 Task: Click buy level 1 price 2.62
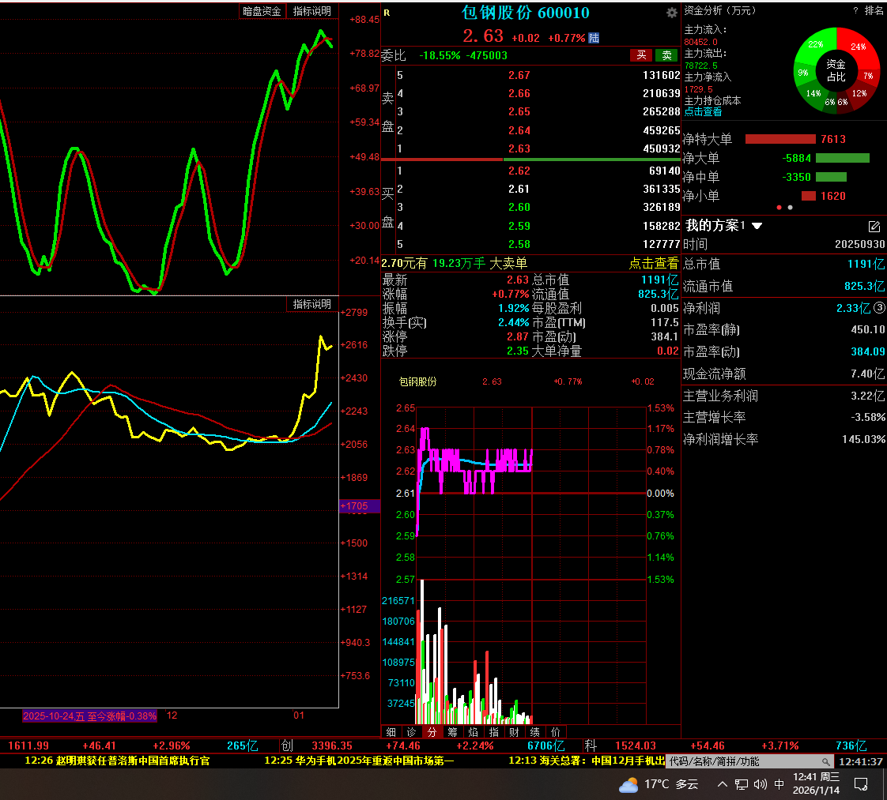519,171
